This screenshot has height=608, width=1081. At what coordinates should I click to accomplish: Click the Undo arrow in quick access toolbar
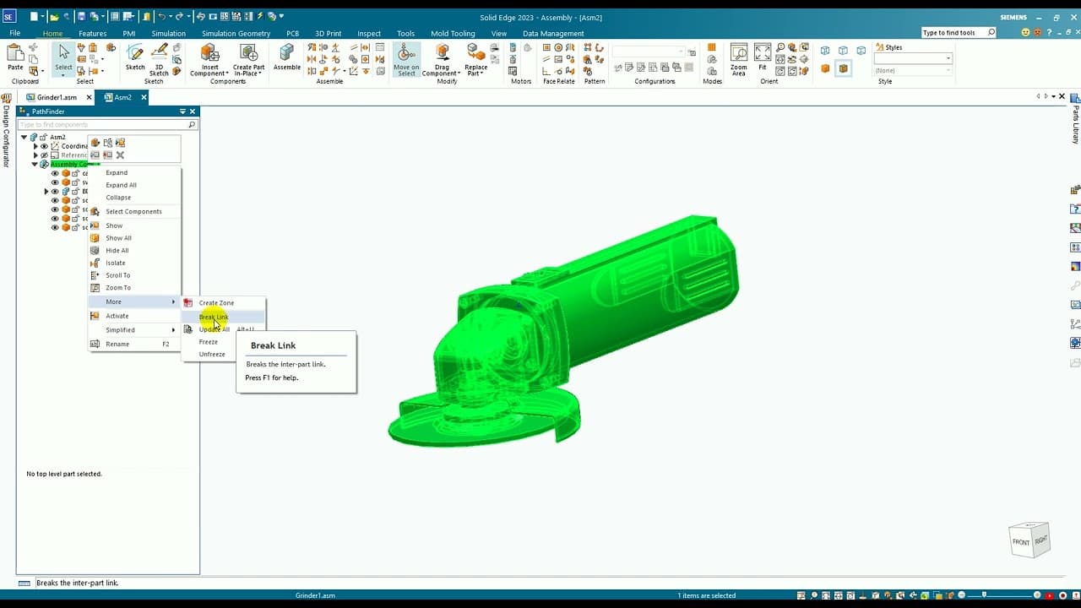pyautogui.click(x=161, y=16)
